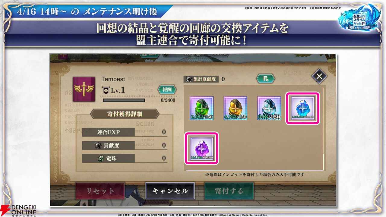Open the 報酬 rewards button
This screenshot has height=217, width=386.
(167, 90)
